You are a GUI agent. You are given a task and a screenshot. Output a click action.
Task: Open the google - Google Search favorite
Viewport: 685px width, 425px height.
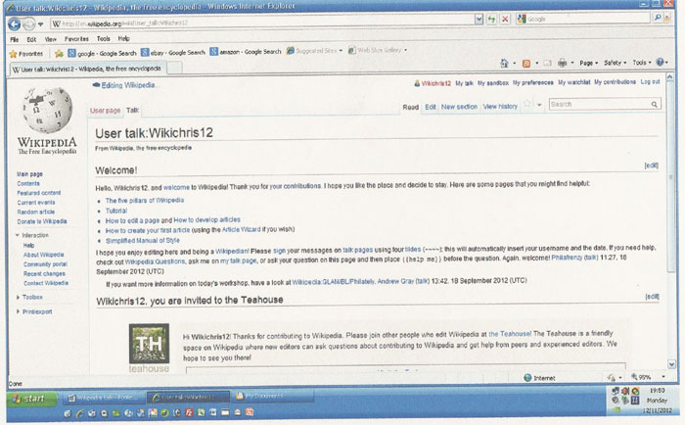click(102, 53)
